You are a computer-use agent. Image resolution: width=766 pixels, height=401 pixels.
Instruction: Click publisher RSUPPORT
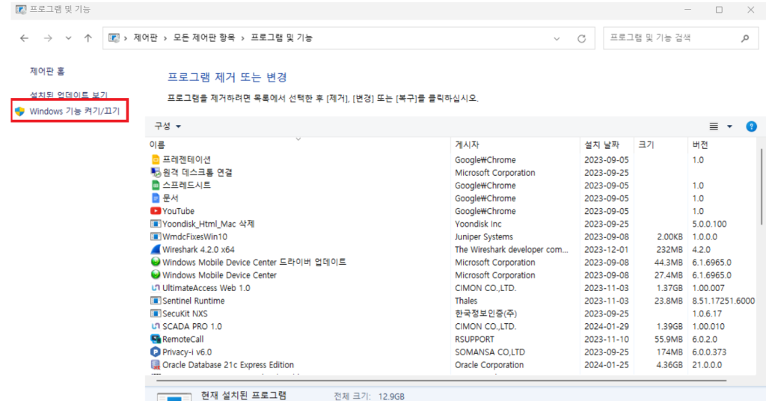[x=474, y=339]
